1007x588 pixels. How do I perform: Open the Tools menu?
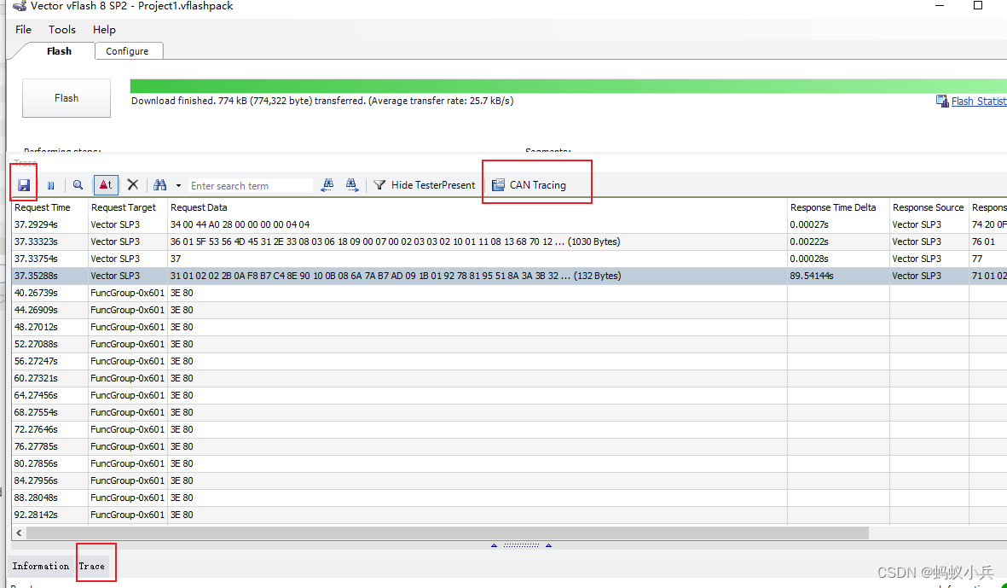pos(61,30)
